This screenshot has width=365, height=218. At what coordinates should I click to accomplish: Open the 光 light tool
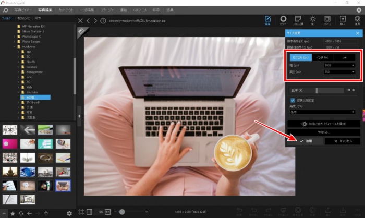[x=312, y=20]
